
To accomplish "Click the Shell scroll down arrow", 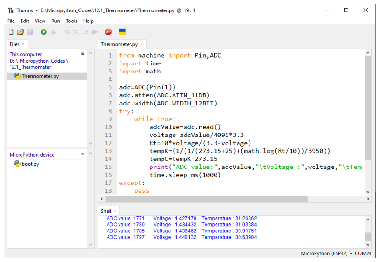I will (368, 245).
